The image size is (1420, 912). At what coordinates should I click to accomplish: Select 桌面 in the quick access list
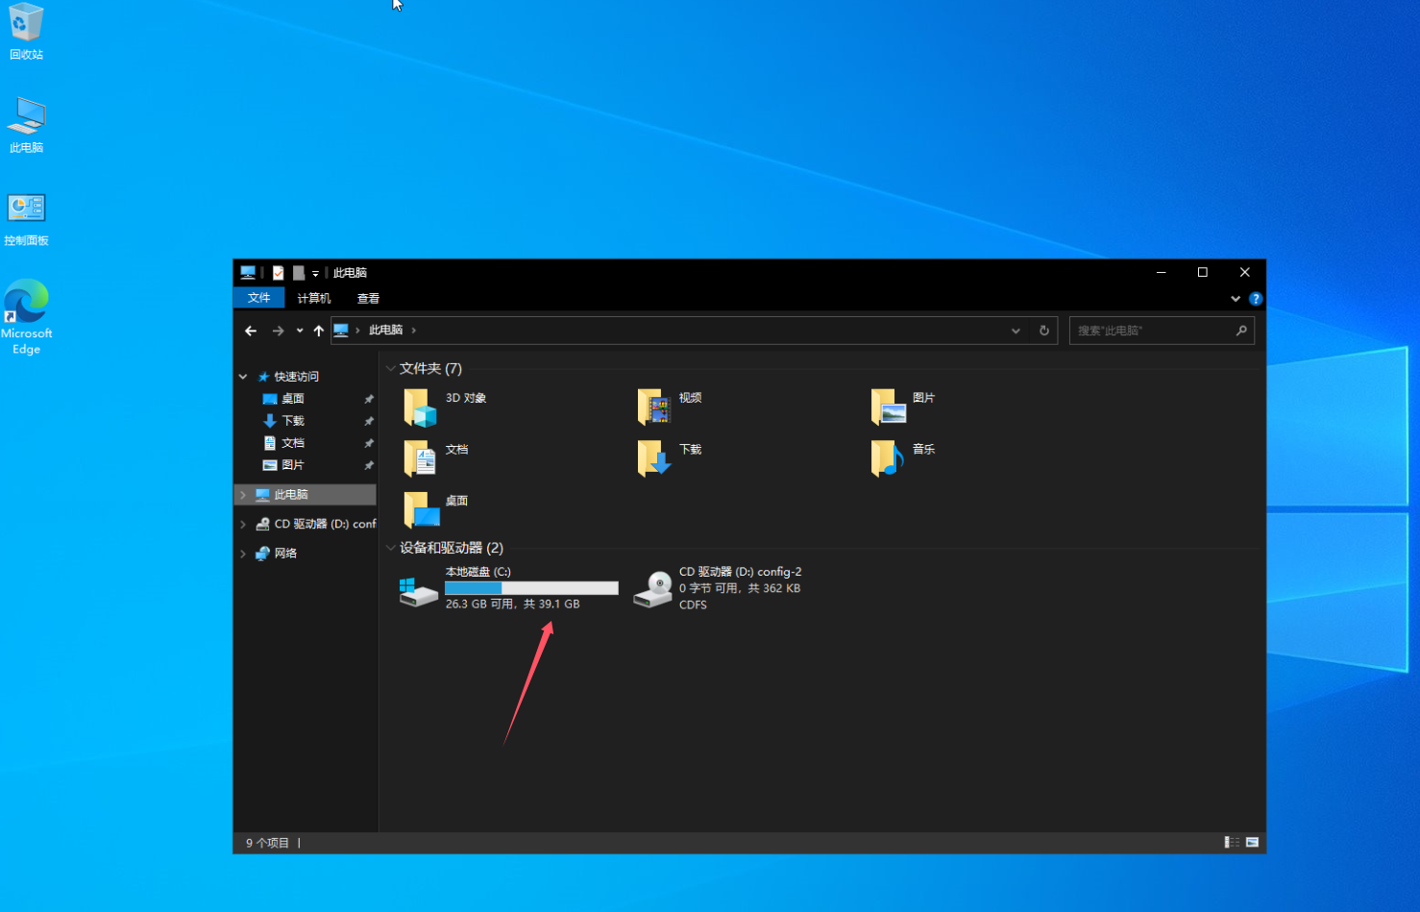pyautogui.click(x=293, y=399)
